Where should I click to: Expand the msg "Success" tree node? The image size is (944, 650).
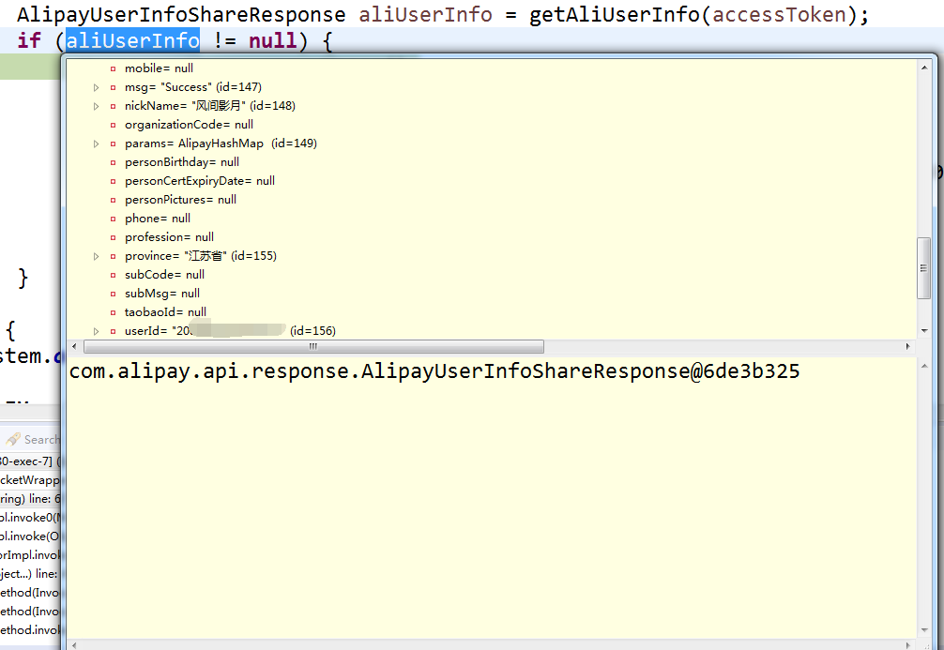(x=97, y=87)
